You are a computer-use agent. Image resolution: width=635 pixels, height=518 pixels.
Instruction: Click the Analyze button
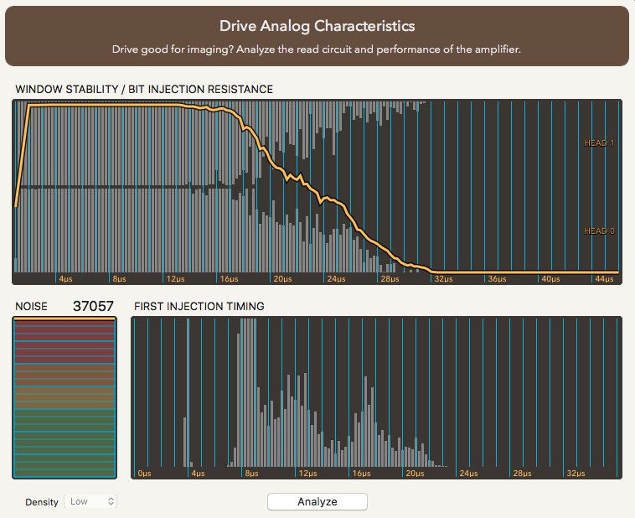[317, 501]
